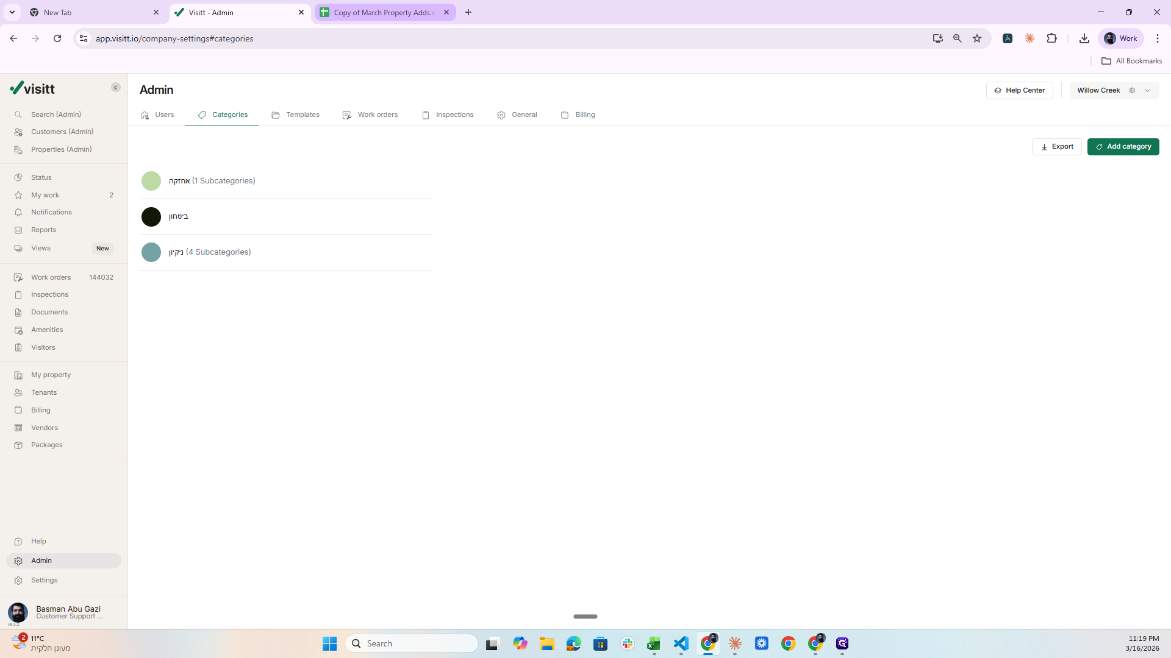Switch to the Templates tab
The image size is (1171, 658).
coord(295,115)
